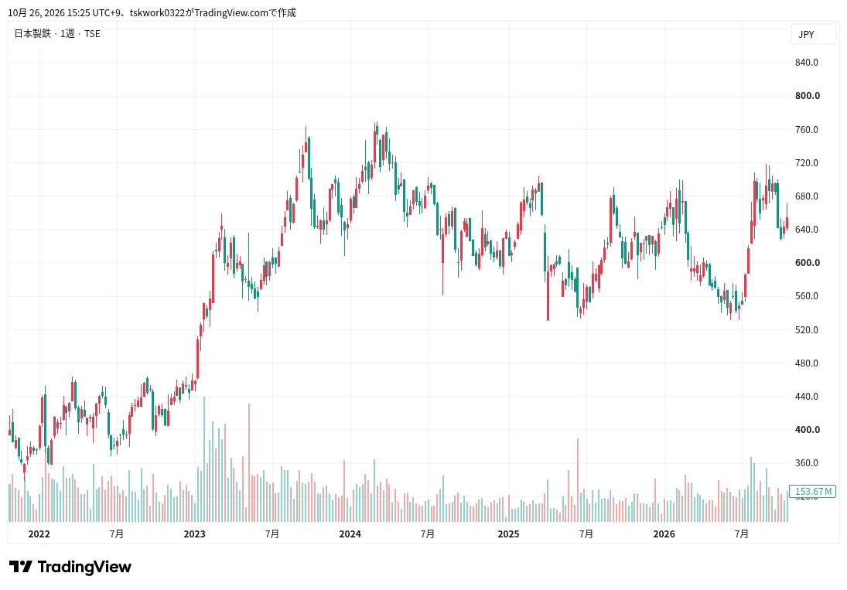Click the 800.0 price axis label

pyautogui.click(x=807, y=96)
